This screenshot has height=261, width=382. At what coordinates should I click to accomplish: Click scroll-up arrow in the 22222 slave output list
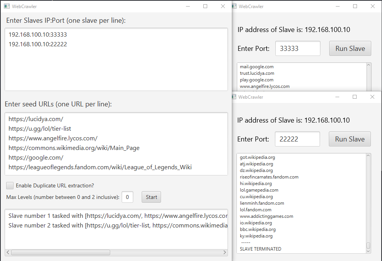click(x=368, y=156)
